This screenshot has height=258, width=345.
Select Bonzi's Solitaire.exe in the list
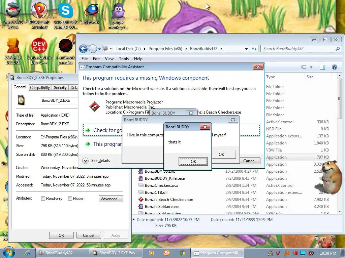162,207
